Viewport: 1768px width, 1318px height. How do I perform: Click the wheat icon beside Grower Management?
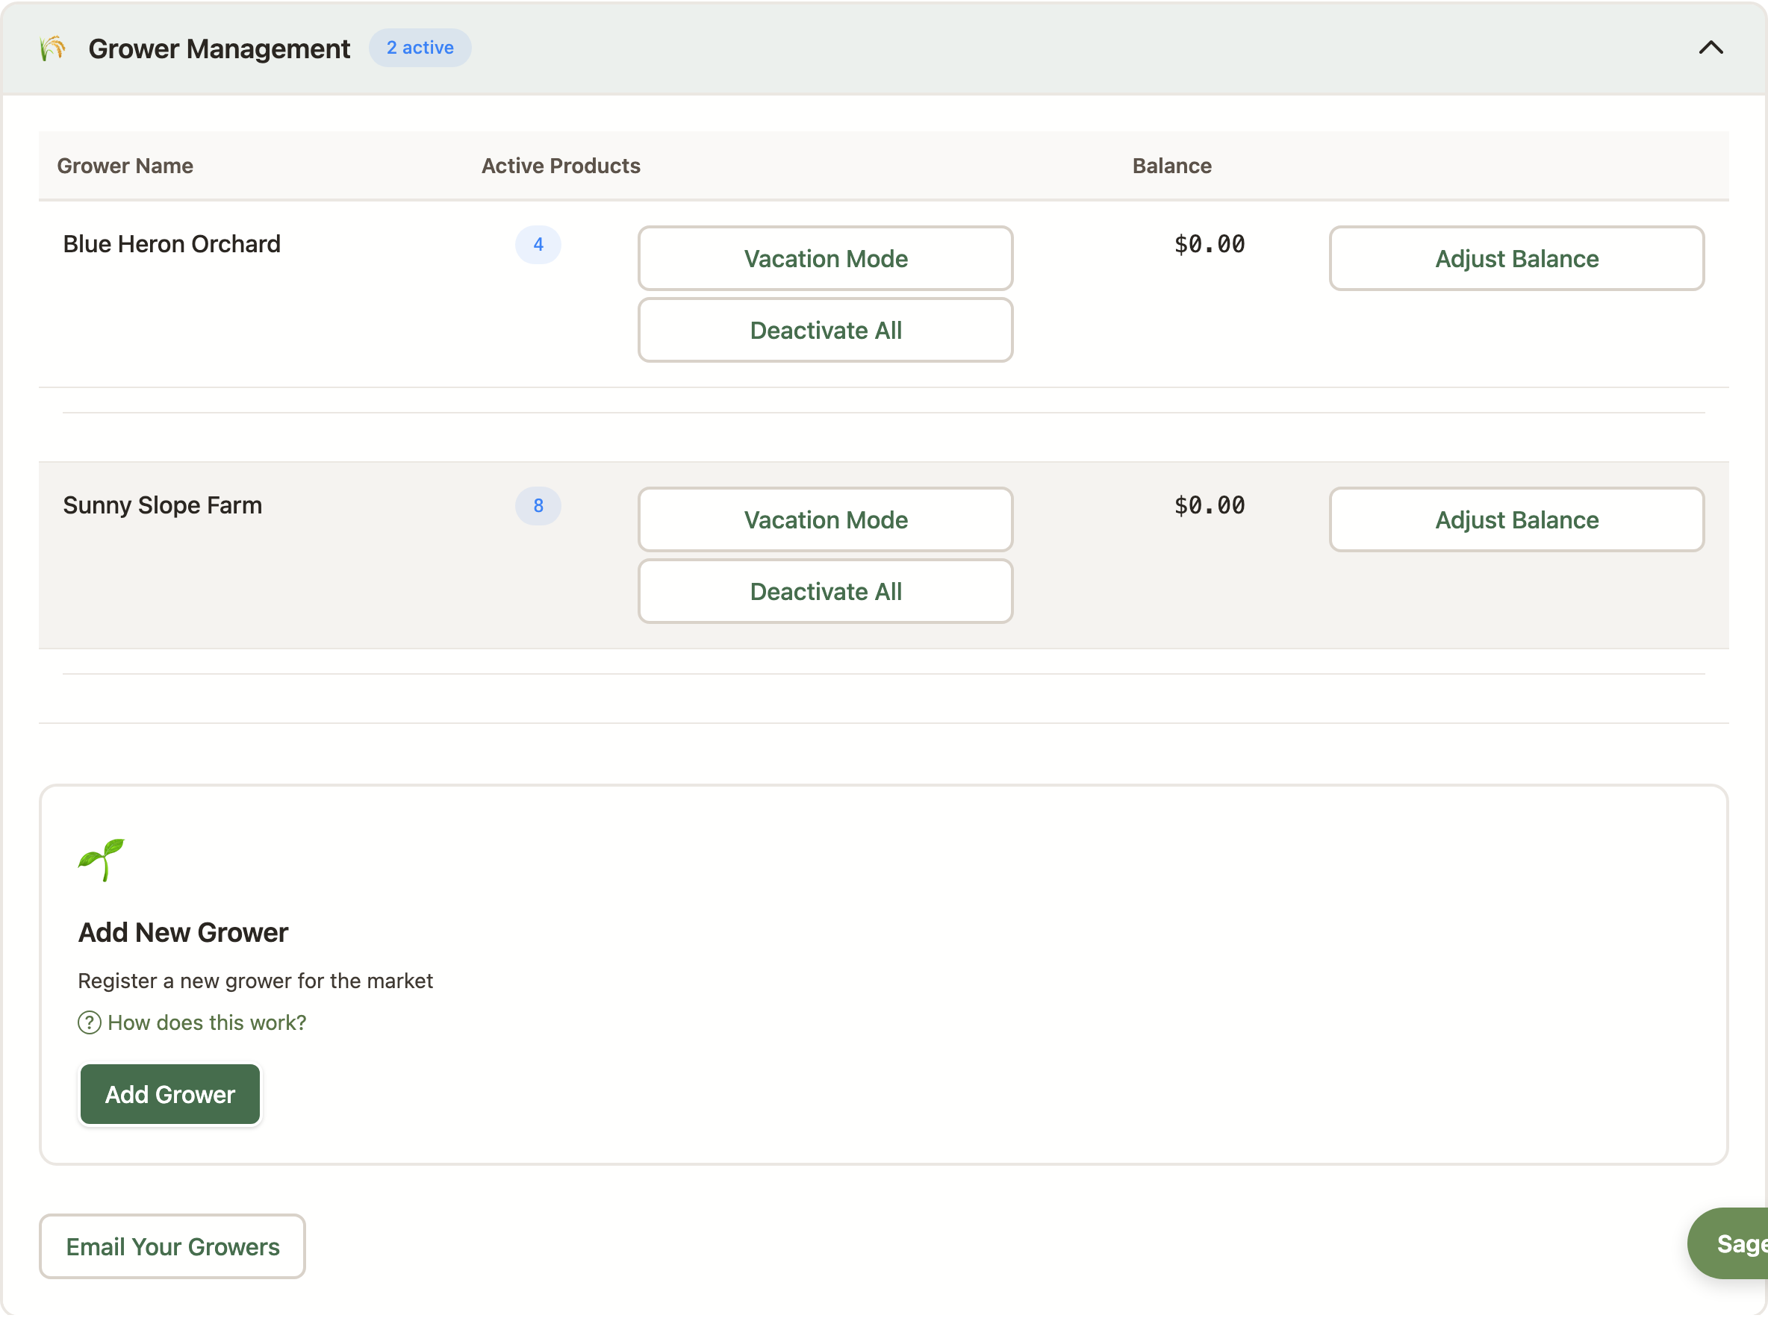click(53, 49)
